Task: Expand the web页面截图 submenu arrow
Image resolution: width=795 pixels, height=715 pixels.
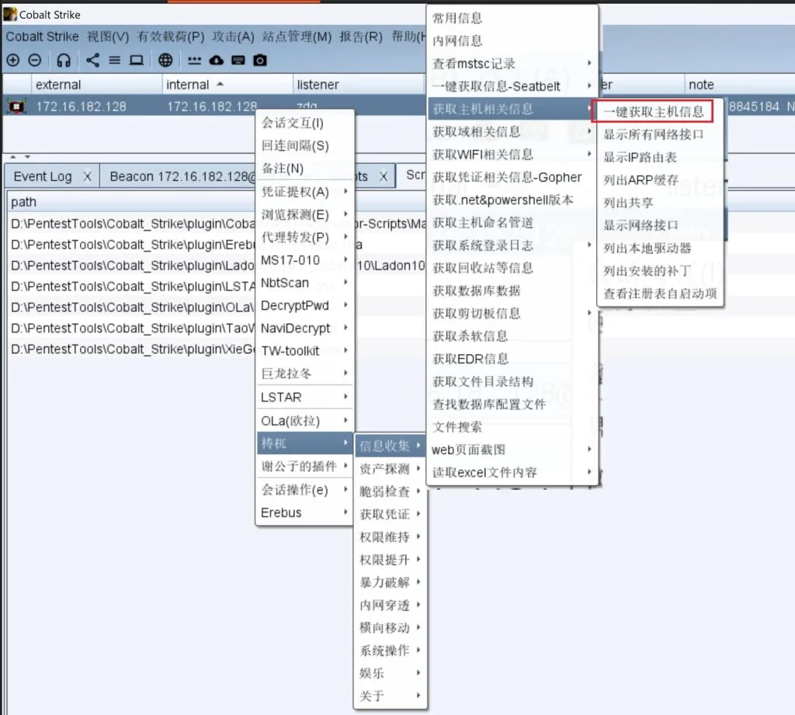Action: pyautogui.click(x=589, y=449)
